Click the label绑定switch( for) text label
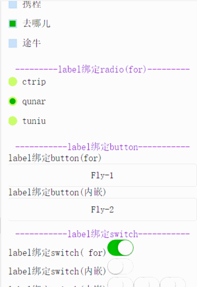 pyautogui.click(x=57, y=253)
